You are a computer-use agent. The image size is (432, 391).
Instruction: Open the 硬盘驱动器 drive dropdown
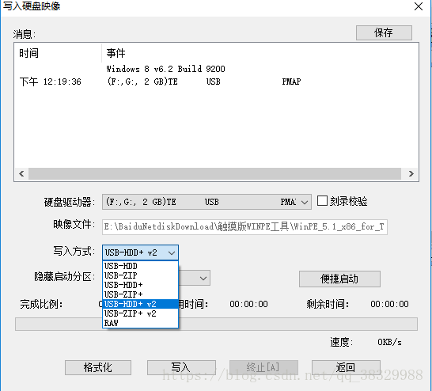coord(207,202)
